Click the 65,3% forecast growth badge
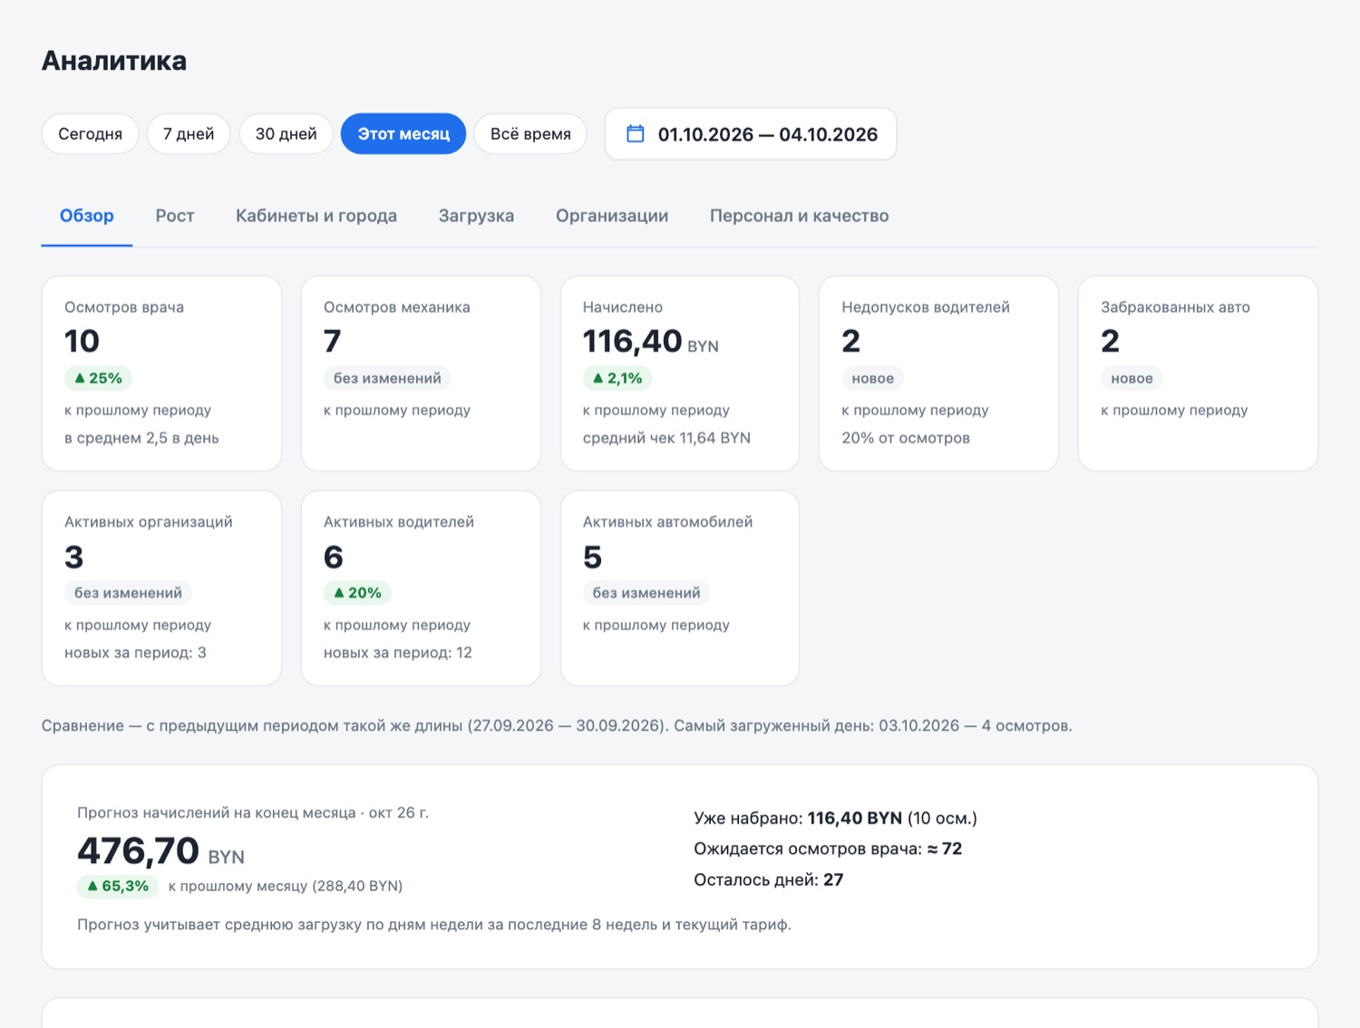 pos(118,886)
